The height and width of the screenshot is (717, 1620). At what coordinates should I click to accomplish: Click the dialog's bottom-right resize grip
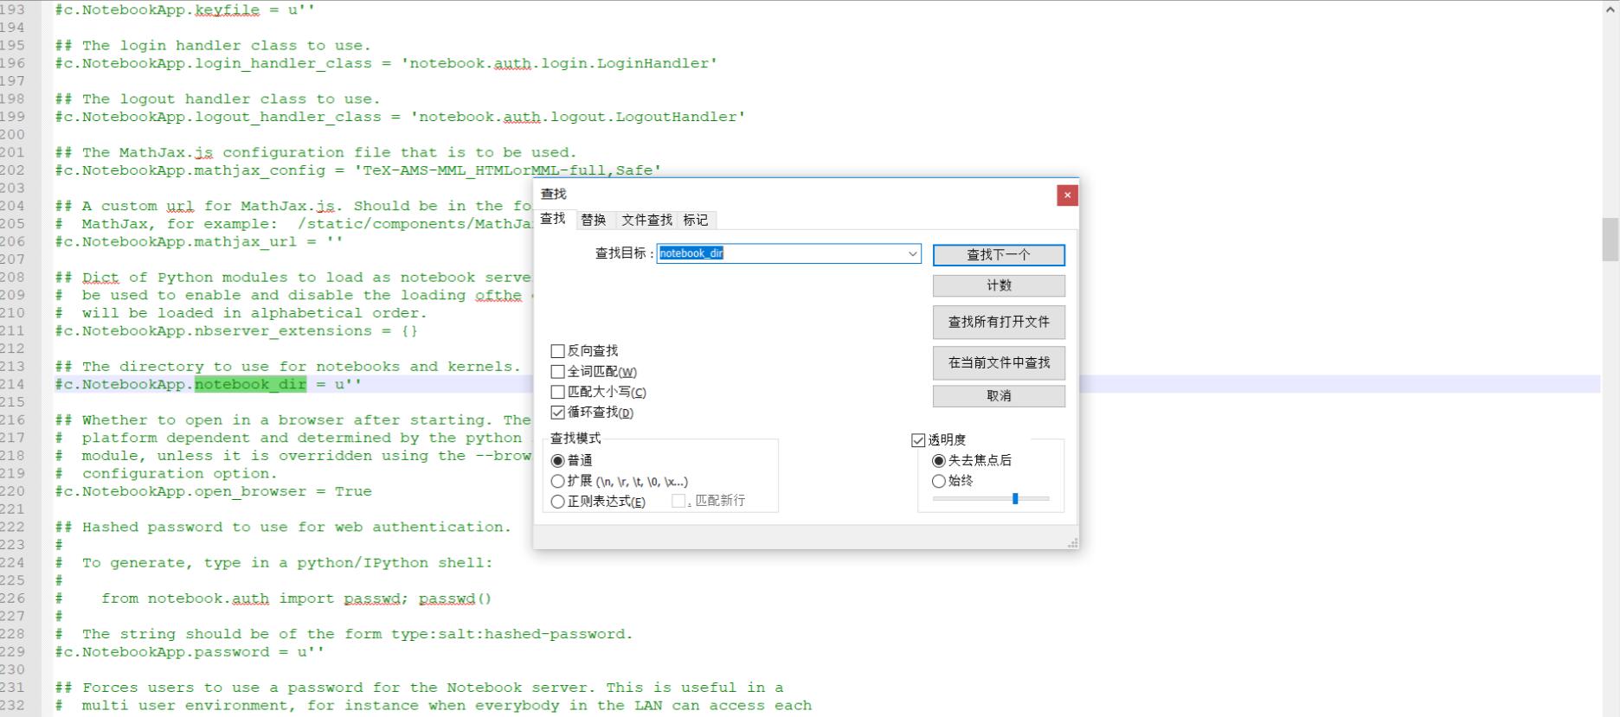click(1072, 542)
